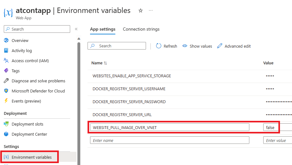Click the favorite star icon

coord(141,11)
